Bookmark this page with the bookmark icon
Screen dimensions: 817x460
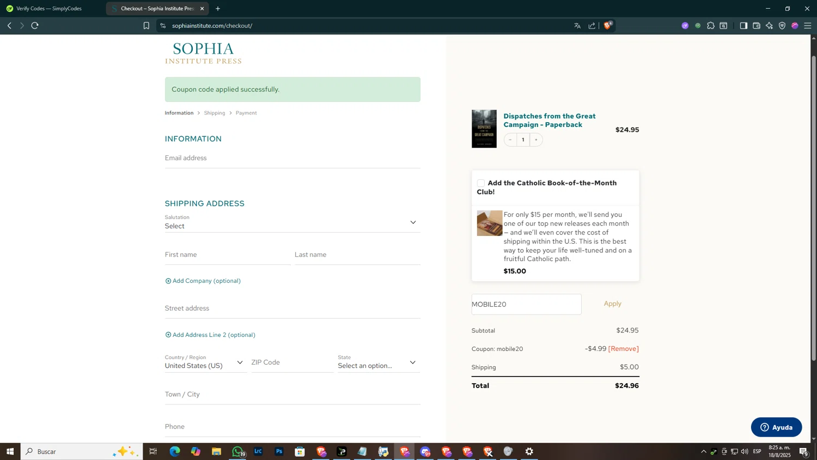point(146,26)
